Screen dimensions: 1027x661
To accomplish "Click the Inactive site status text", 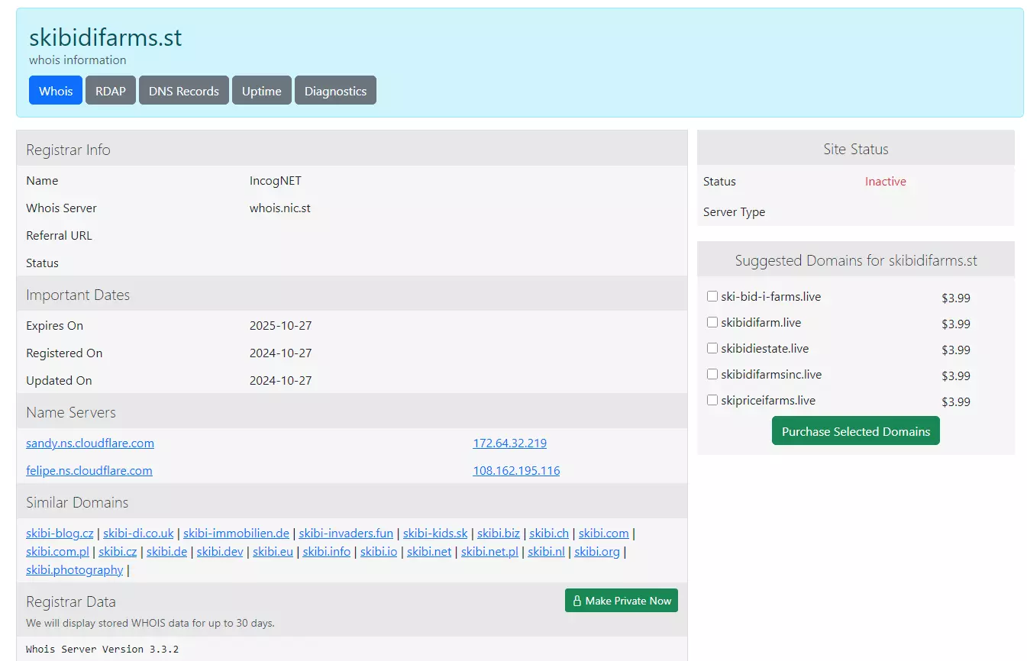I will (x=886, y=181).
